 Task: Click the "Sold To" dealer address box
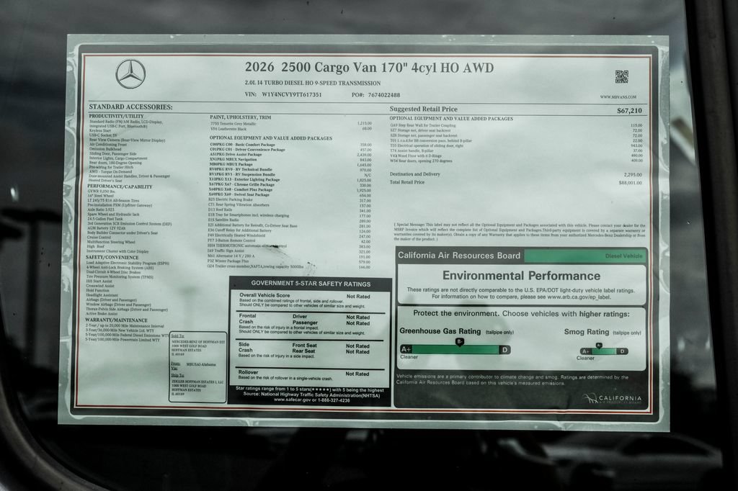(x=197, y=367)
